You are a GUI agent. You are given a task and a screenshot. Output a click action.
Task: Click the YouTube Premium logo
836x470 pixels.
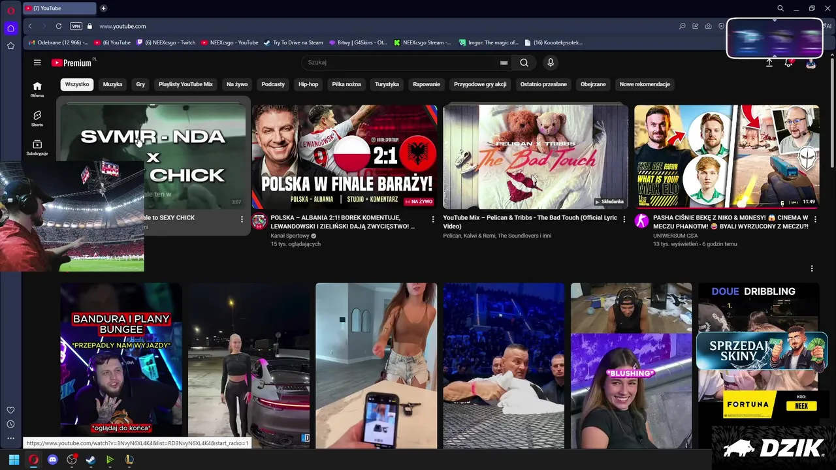[x=73, y=63]
